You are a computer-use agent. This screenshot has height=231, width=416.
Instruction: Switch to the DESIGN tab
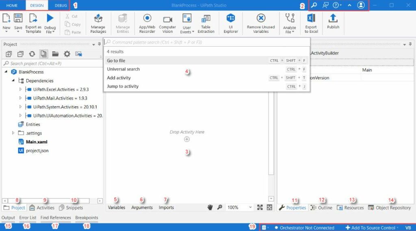37,5
